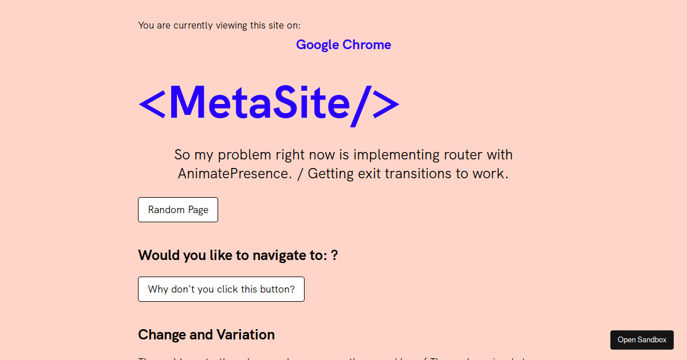687x360 pixels.
Task: Click the 'Change and Variation' section heading
Action: [x=206, y=334]
